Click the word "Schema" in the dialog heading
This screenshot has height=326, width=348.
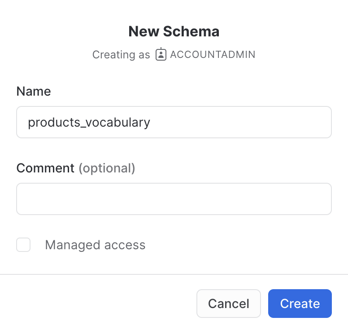tap(191, 31)
